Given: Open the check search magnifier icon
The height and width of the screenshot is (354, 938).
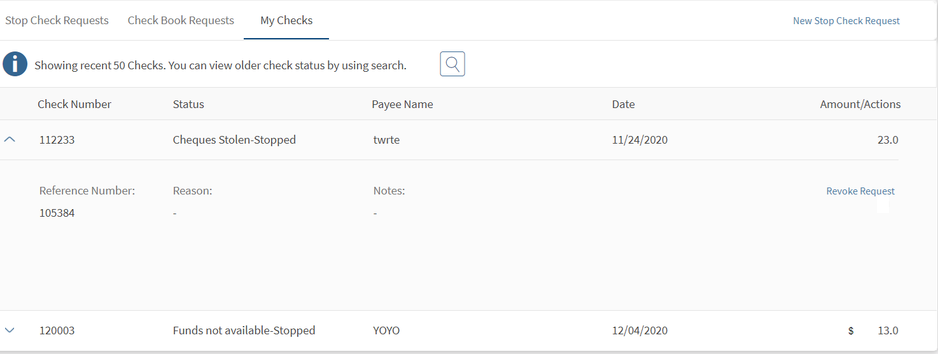Looking at the screenshot, I should [x=452, y=64].
